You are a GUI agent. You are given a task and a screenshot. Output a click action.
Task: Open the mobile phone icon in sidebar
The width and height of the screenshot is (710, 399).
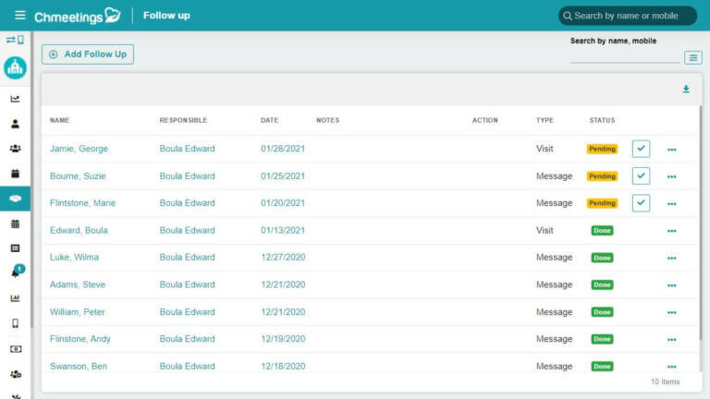(15, 323)
